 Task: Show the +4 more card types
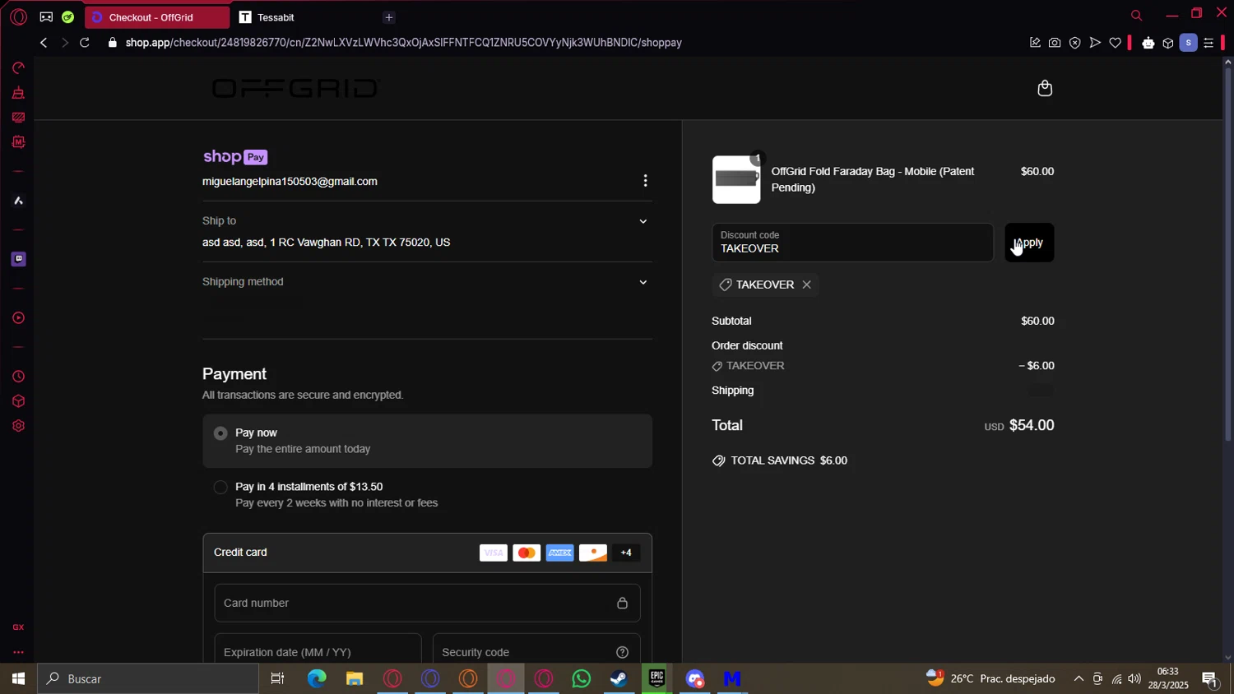tap(626, 553)
